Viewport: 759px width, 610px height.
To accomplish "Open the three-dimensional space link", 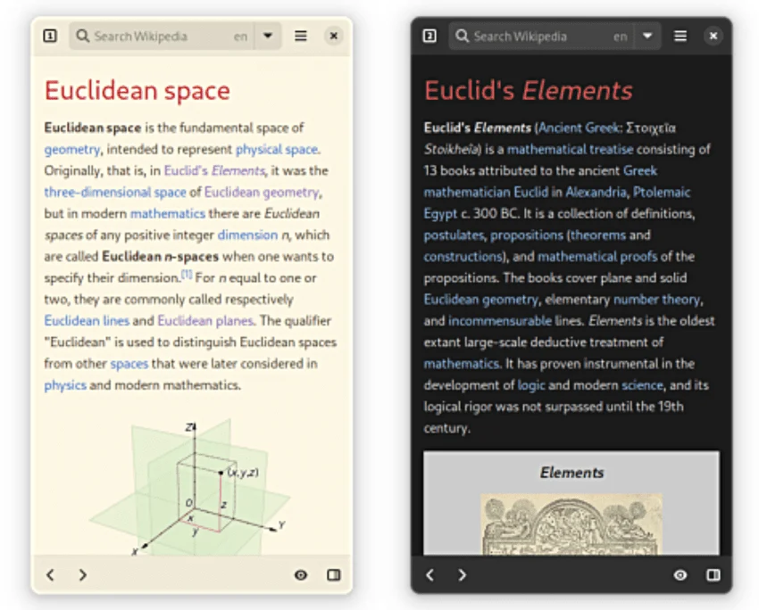I will pyautogui.click(x=115, y=193).
